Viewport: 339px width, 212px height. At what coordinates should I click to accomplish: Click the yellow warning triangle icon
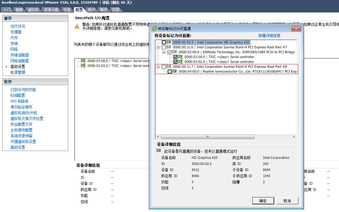pyautogui.click(x=77, y=26)
